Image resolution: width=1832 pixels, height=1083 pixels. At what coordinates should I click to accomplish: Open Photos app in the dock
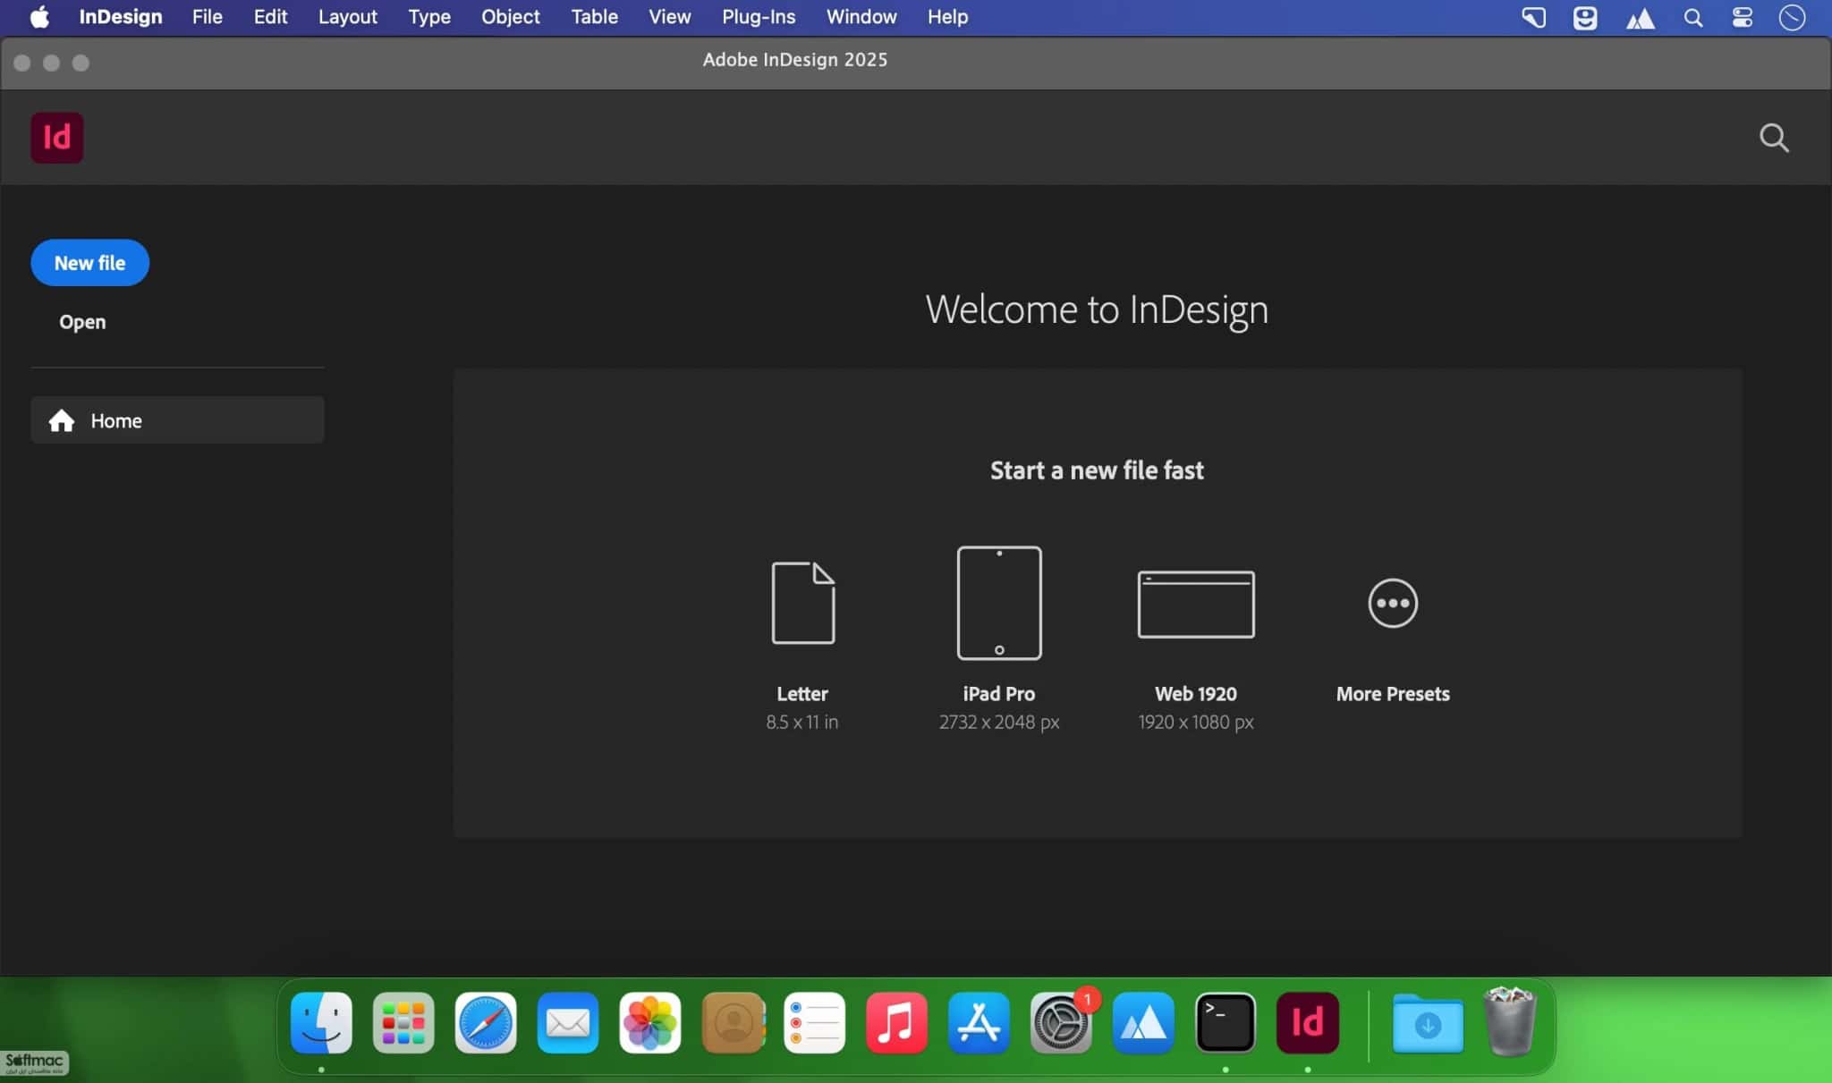[x=650, y=1022]
